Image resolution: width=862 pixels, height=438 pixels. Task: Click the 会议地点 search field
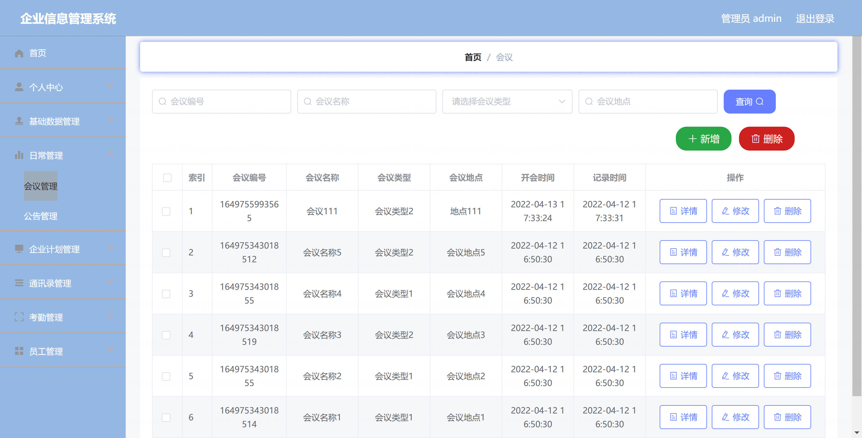click(648, 102)
